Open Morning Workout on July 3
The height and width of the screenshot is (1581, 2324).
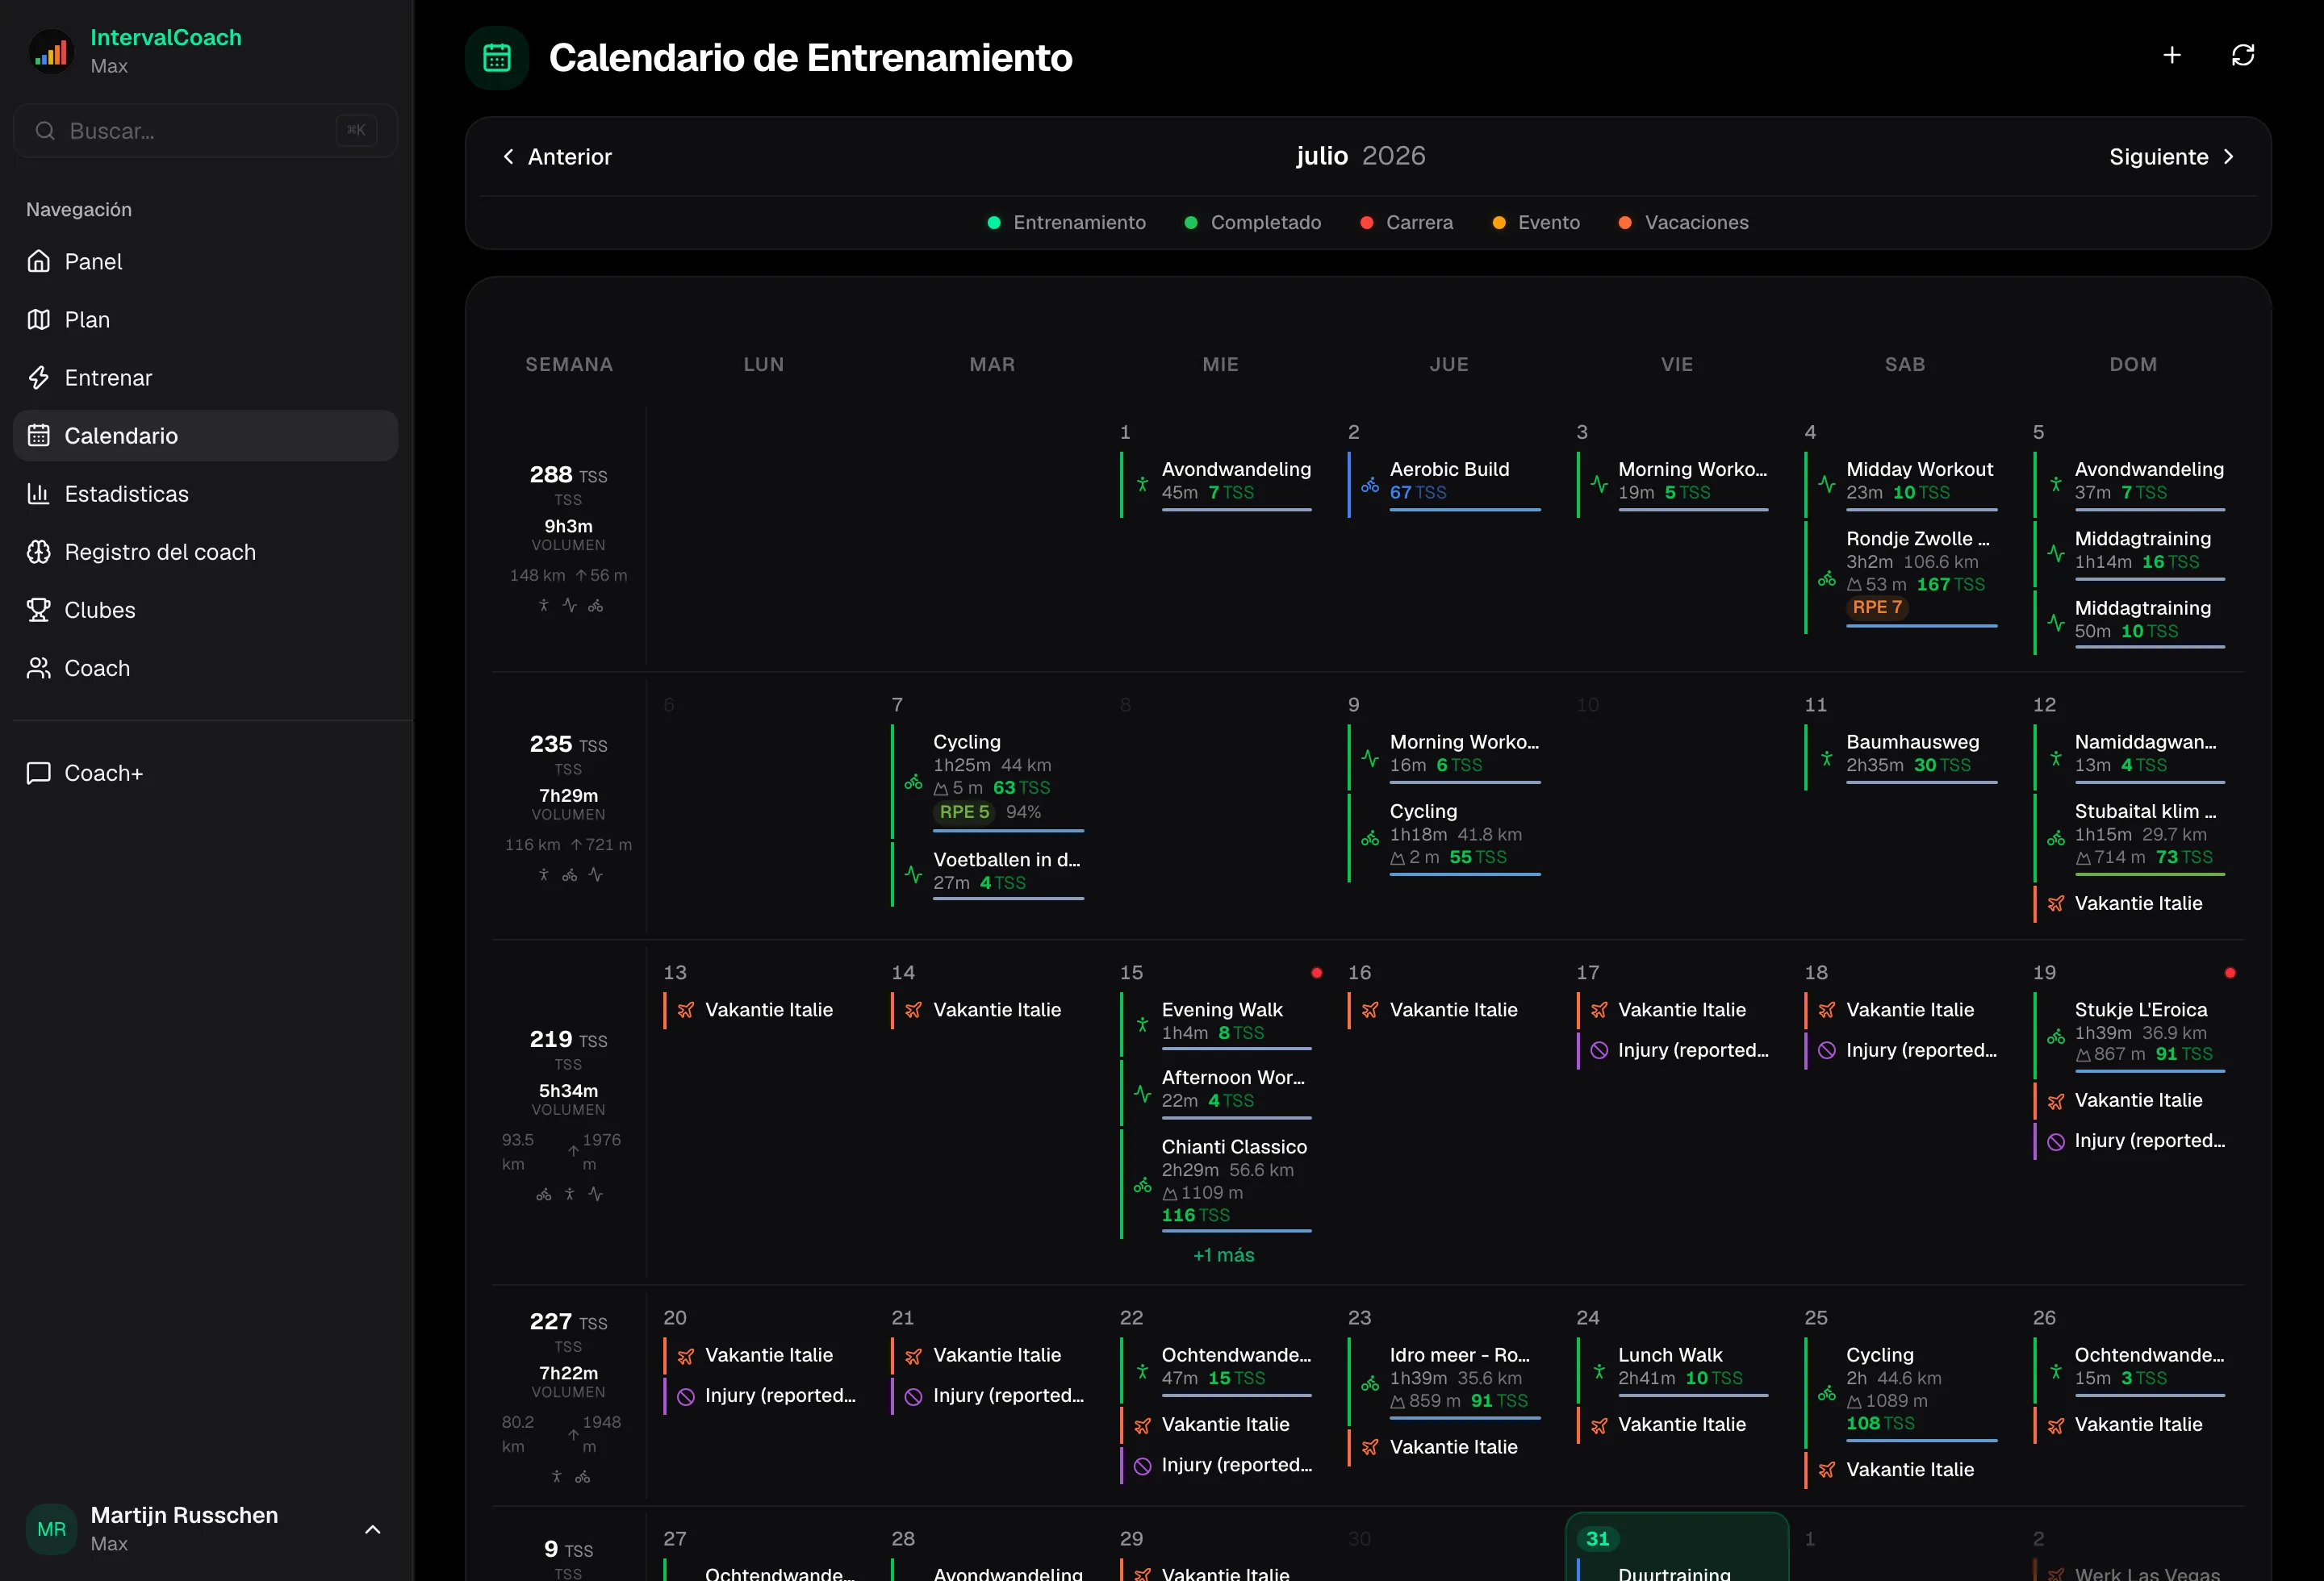(x=1673, y=485)
